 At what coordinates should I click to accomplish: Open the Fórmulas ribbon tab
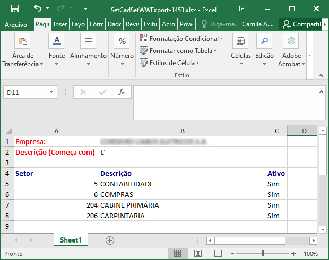[96, 24]
